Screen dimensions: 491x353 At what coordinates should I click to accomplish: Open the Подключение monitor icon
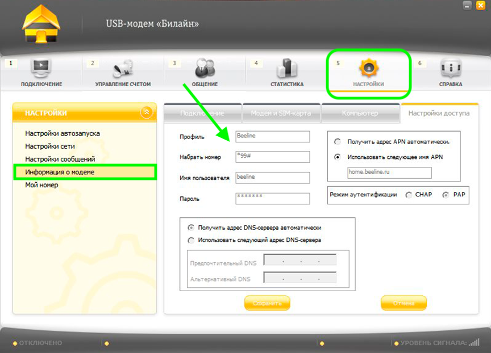coord(41,68)
